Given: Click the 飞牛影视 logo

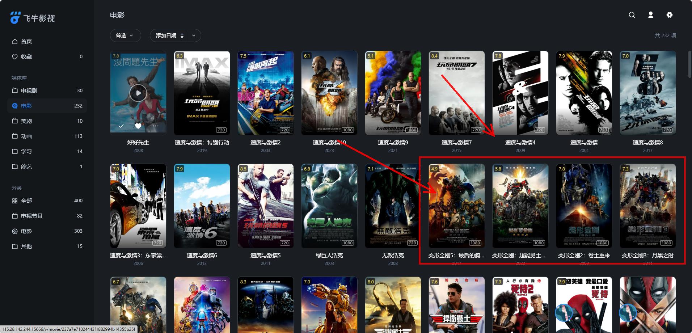Looking at the screenshot, I should pyautogui.click(x=33, y=18).
